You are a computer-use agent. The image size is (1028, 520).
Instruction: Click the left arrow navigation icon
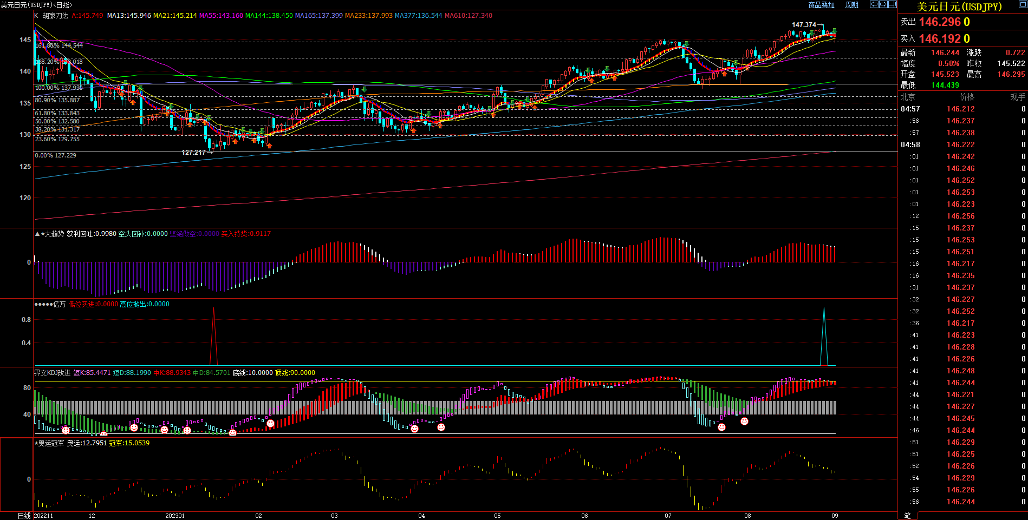874,4
